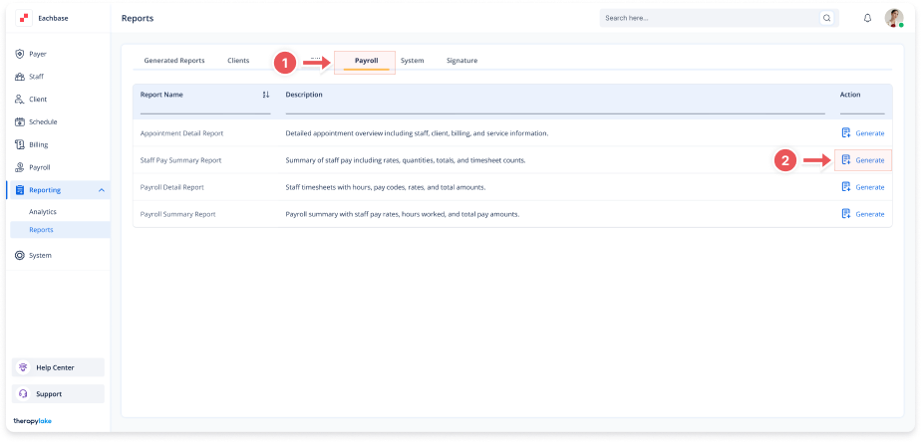Click the 'Action' column header
921x442 pixels.
pos(850,95)
